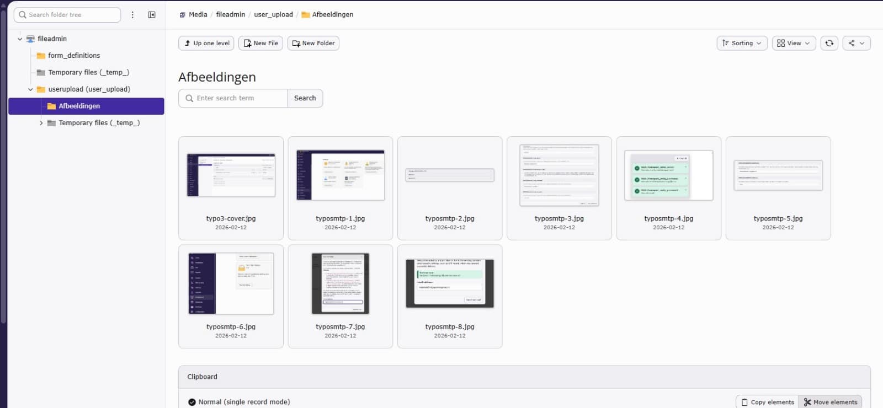Screen dimensions: 883x408
Task: Select Normal (single record mode) clipboard
Action: coord(239,402)
